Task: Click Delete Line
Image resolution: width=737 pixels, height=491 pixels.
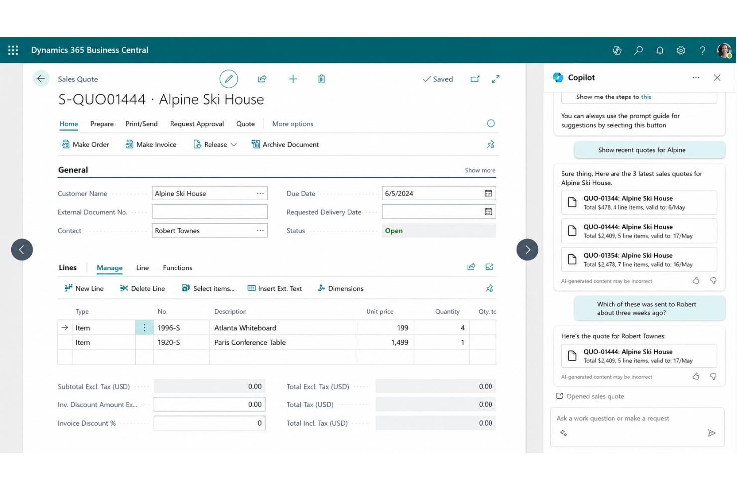Action: tap(142, 288)
